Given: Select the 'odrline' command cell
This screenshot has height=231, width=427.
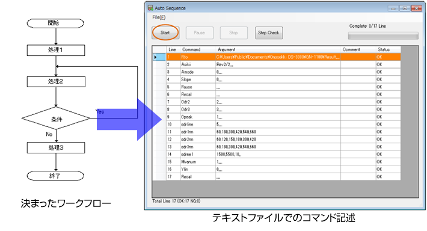Looking at the screenshot, I should (198, 125).
